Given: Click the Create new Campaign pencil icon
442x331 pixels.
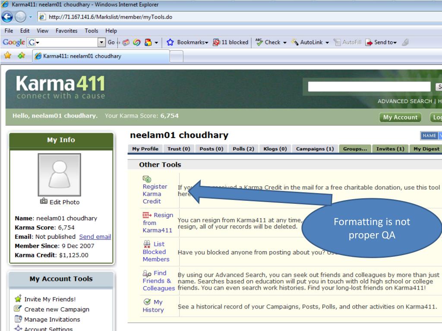Looking at the screenshot, I should (18, 309).
